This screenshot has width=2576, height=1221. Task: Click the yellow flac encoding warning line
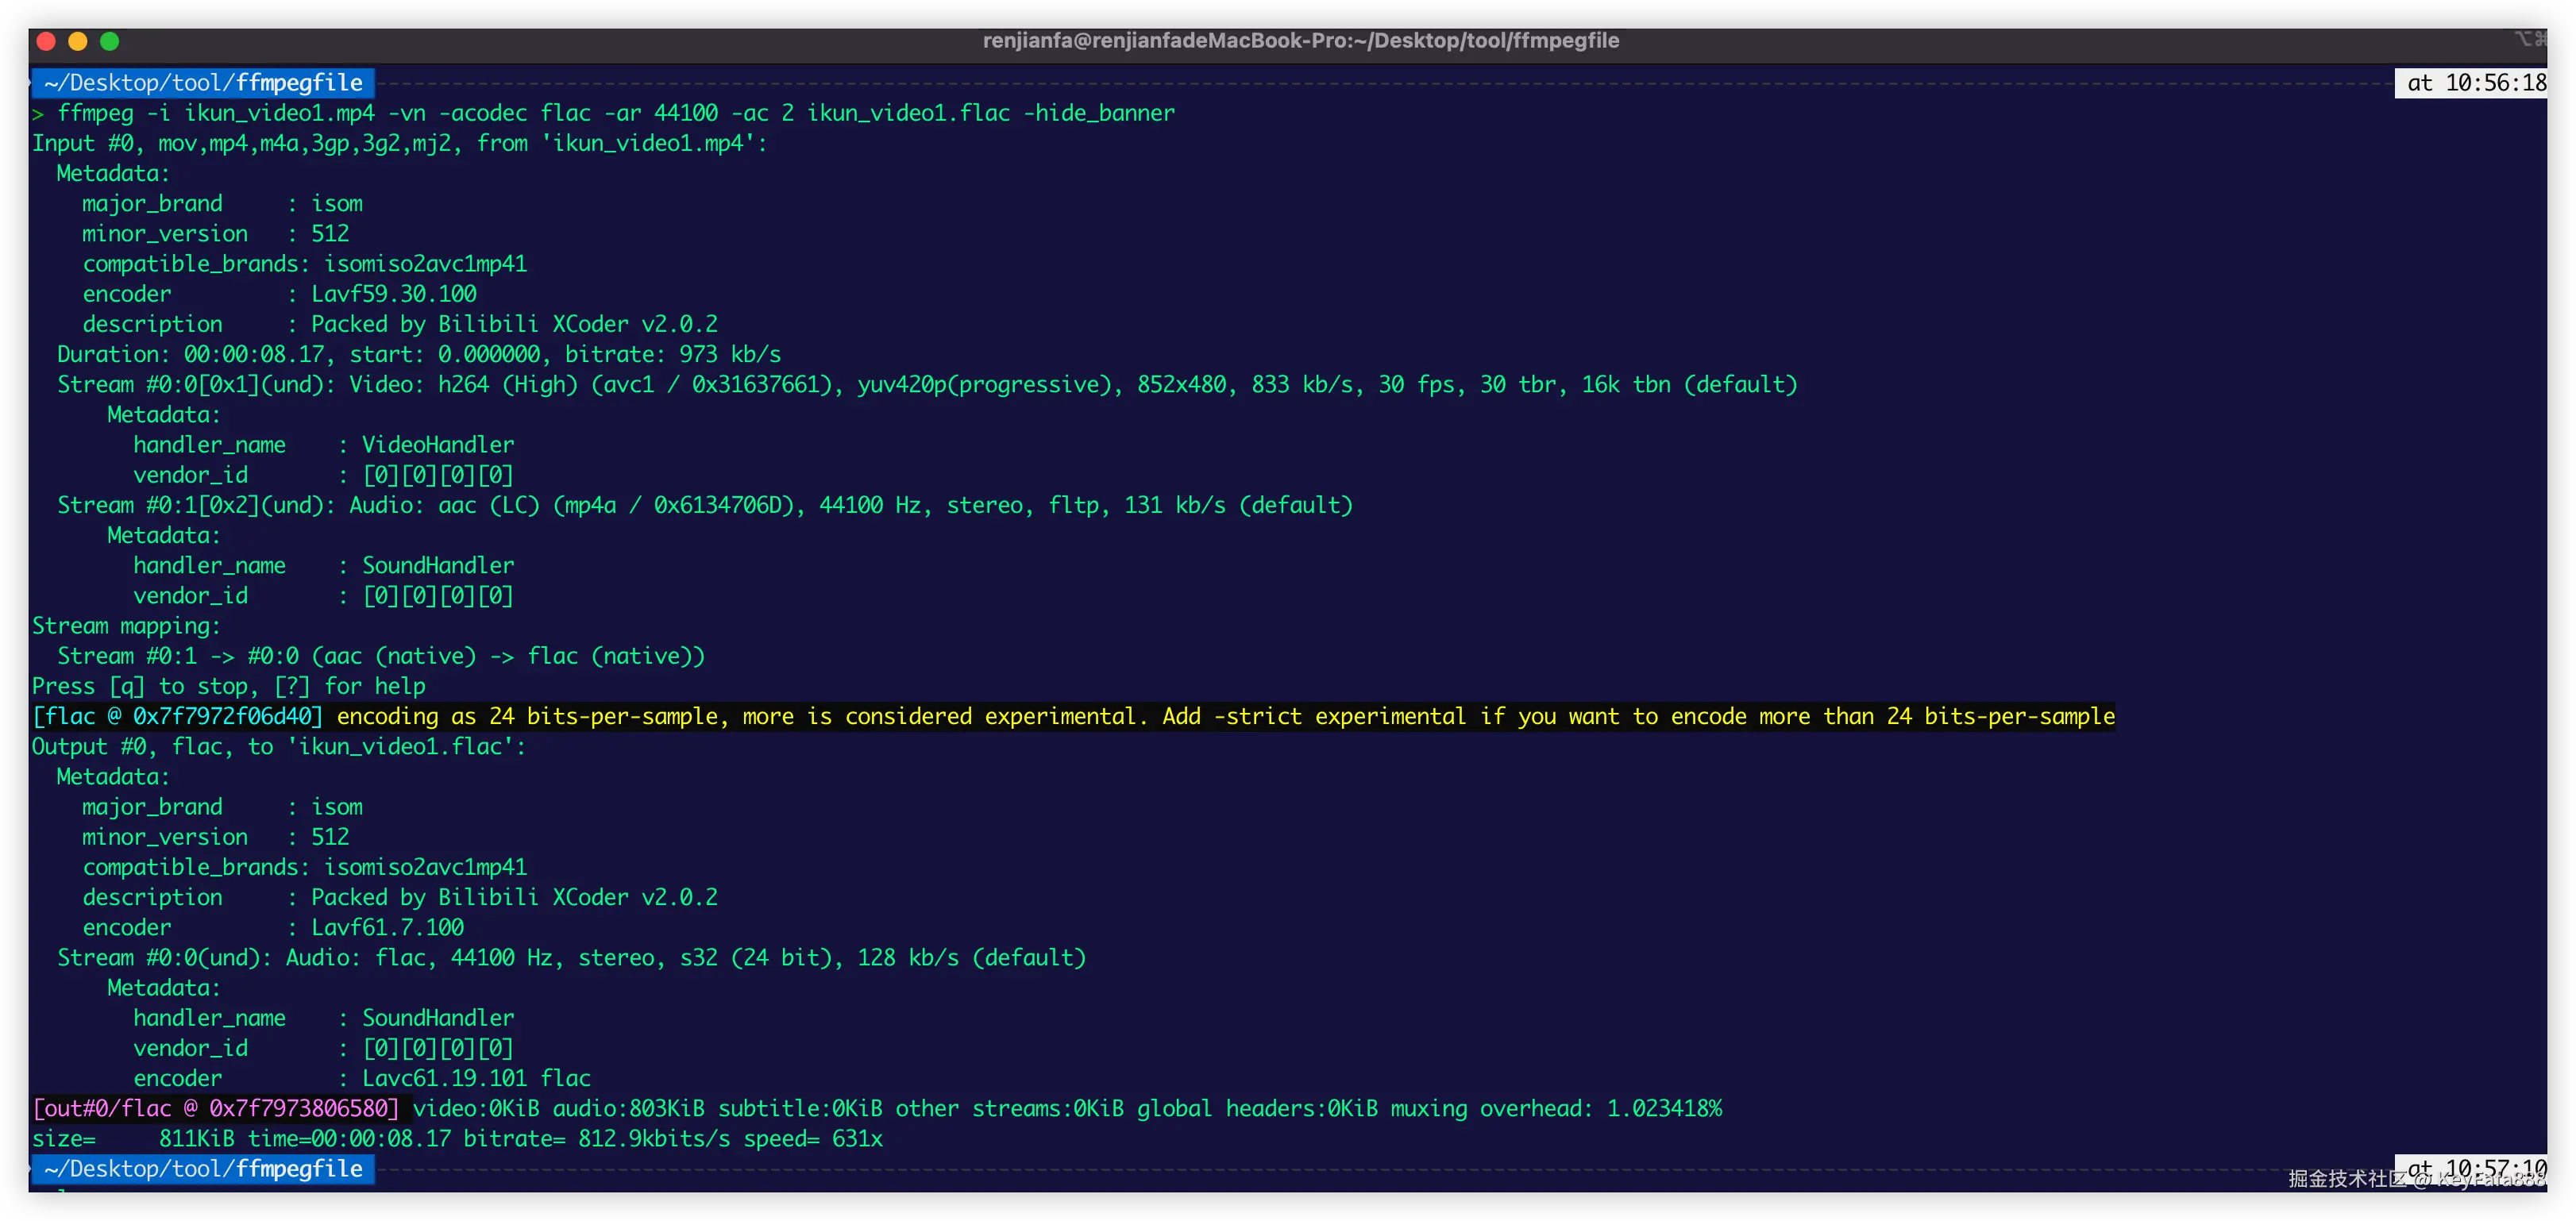pos(1225,716)
